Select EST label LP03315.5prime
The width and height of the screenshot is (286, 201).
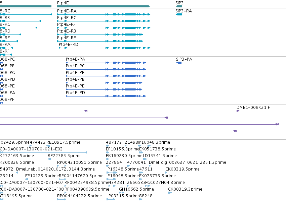[x=123, y=196]
